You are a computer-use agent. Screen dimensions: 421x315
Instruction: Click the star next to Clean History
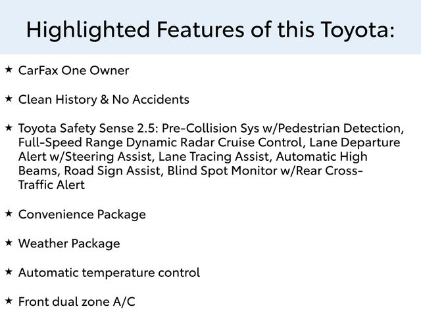pos(9,98)
